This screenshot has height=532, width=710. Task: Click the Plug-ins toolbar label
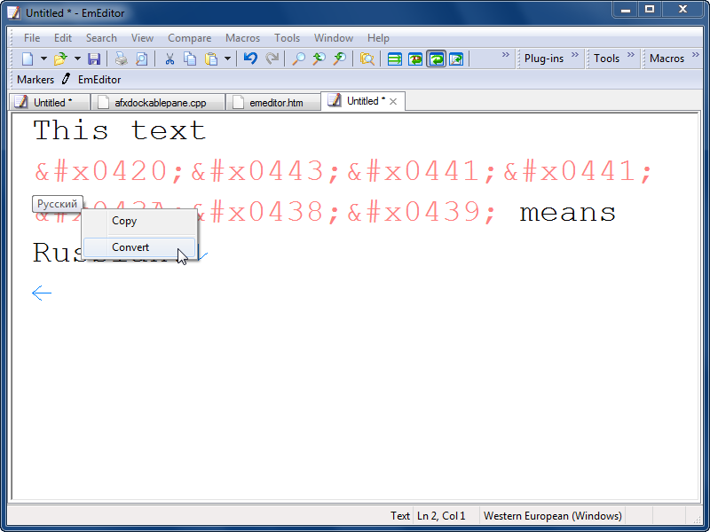544,59
